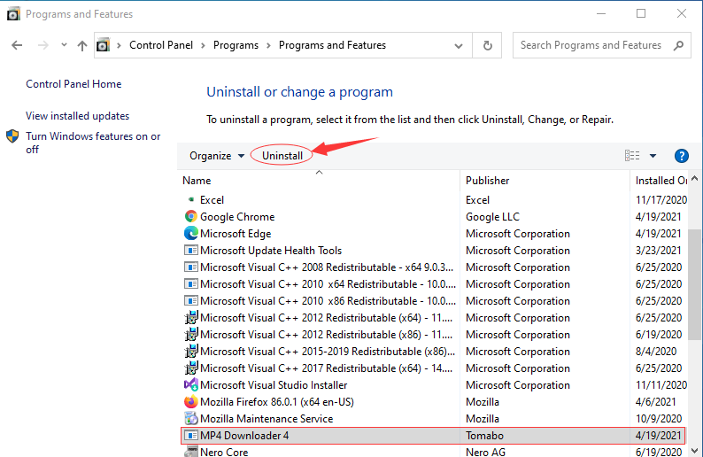Viewport: 703px width, 457px height.
Task: Expand the chevron after Control Panel
Action: click(203, 45)
